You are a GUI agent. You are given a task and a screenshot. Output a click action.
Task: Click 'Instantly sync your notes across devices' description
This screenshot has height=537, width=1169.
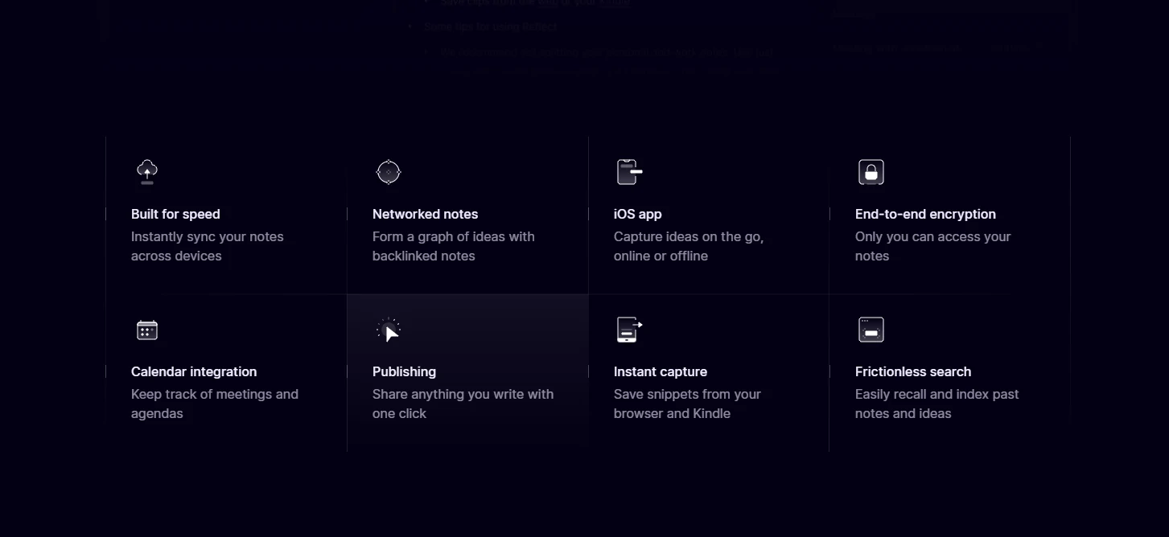click(207, 246)
